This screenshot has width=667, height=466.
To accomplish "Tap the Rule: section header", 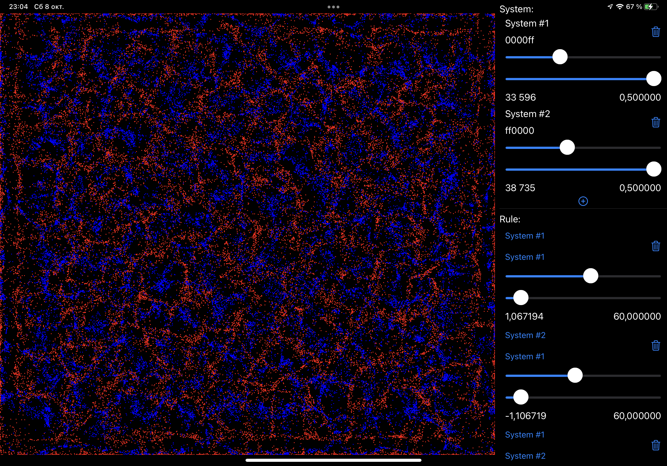I will coord(510,219).
